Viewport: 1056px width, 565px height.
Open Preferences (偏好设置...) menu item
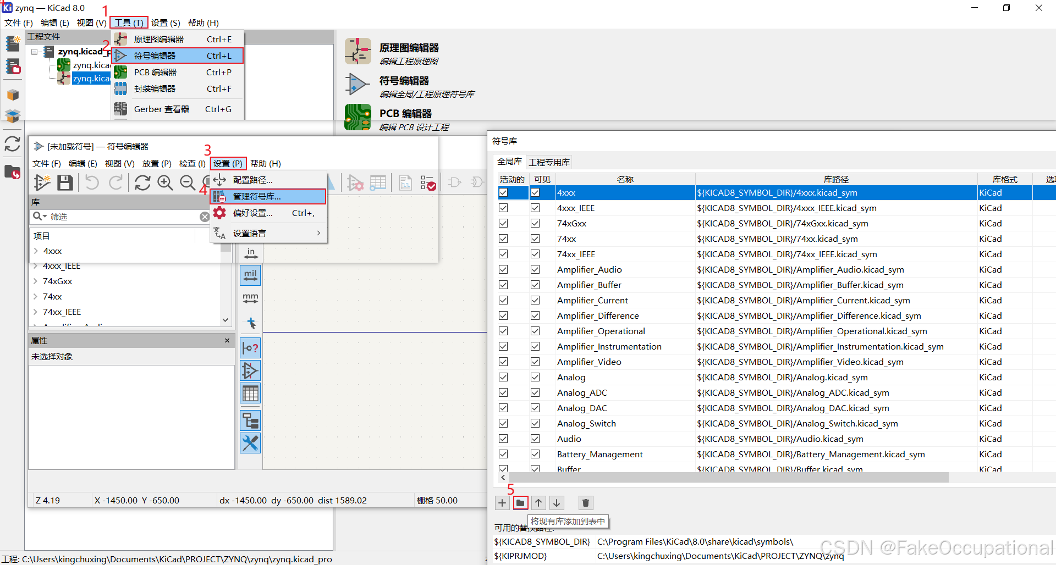pyautogui.click(x=268, y=213)
